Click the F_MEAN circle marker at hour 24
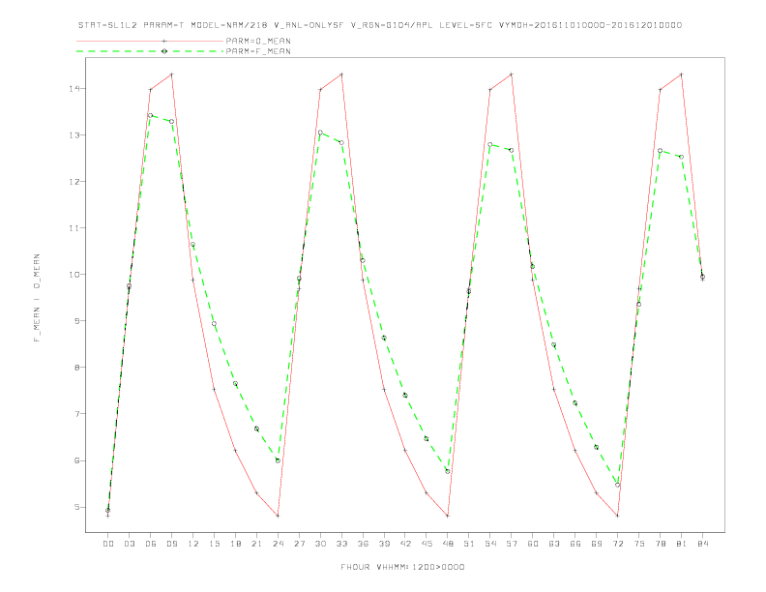The image size is (766, 592). click(x=278, y=460)
